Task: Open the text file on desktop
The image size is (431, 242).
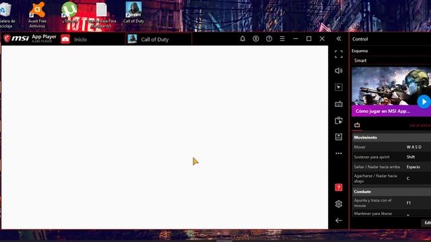Action: (102, 15)
